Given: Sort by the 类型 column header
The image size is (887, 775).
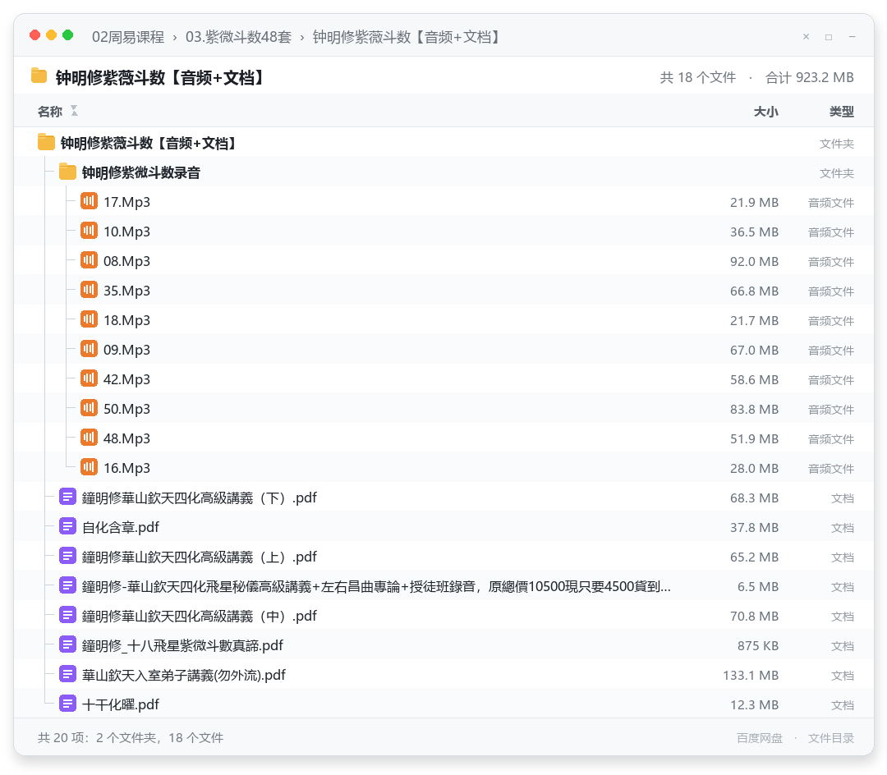Looking at the screenshot, I should (x=842, y=112).
